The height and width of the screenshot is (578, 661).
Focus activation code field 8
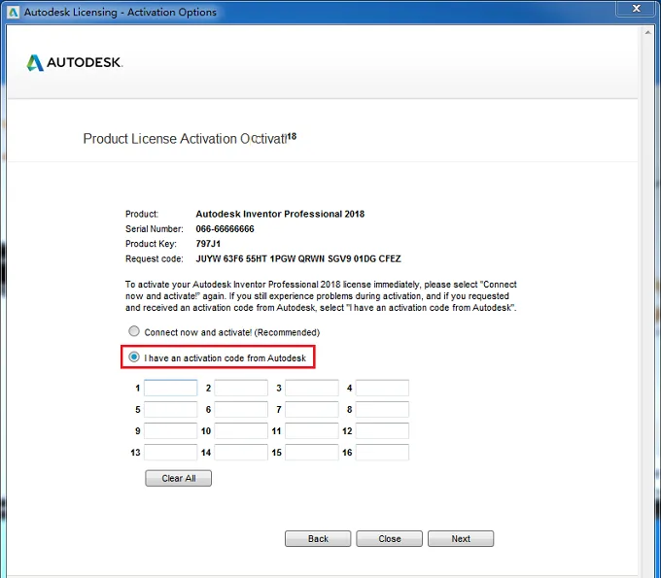click(382, 410)
